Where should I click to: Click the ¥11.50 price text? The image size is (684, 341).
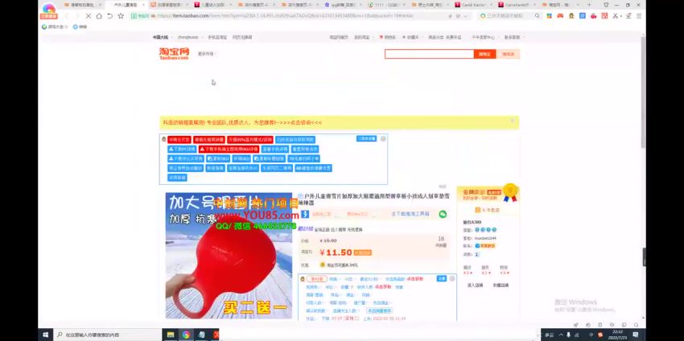(336, 253)
